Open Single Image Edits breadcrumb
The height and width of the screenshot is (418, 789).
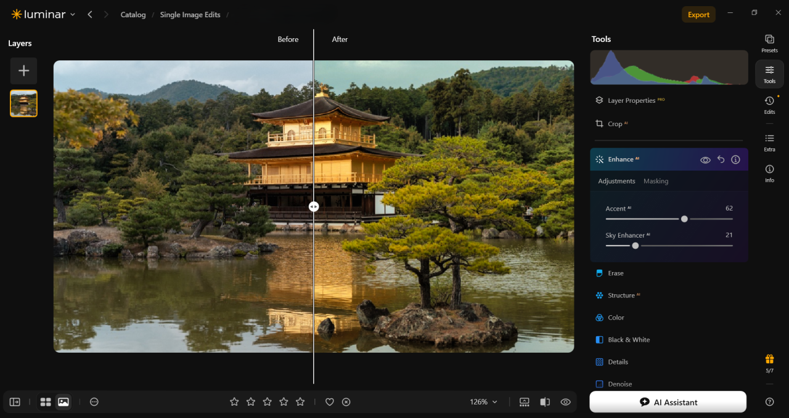[x=190, y=15]
